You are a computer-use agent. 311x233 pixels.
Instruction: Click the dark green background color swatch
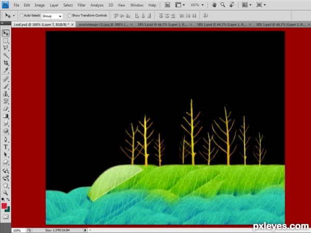tap(8, 209)
